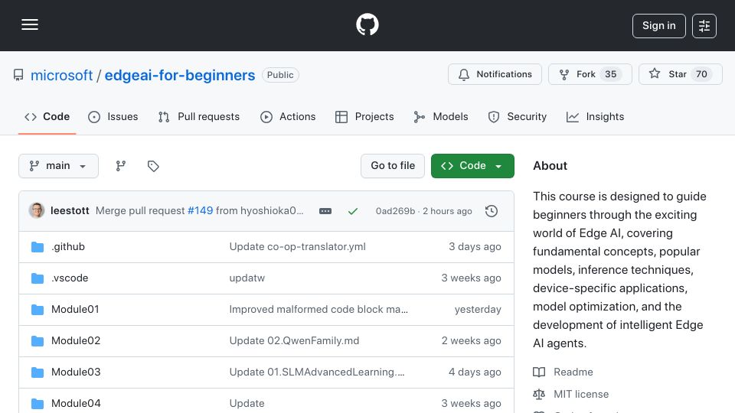This screenshot has width=735, height=413.
Task: Open edgeai-for-beginners repository link
Action: tap(179, 75)
